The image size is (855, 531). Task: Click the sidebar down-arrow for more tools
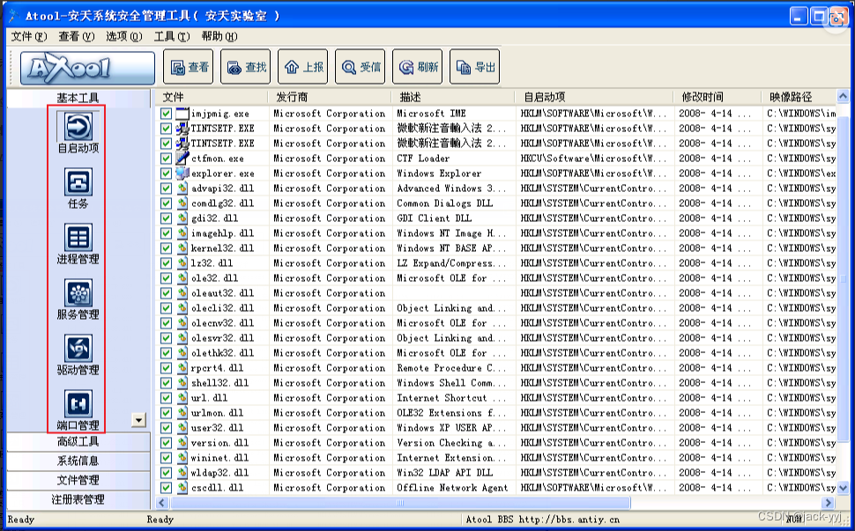click(x=139, y=420)
